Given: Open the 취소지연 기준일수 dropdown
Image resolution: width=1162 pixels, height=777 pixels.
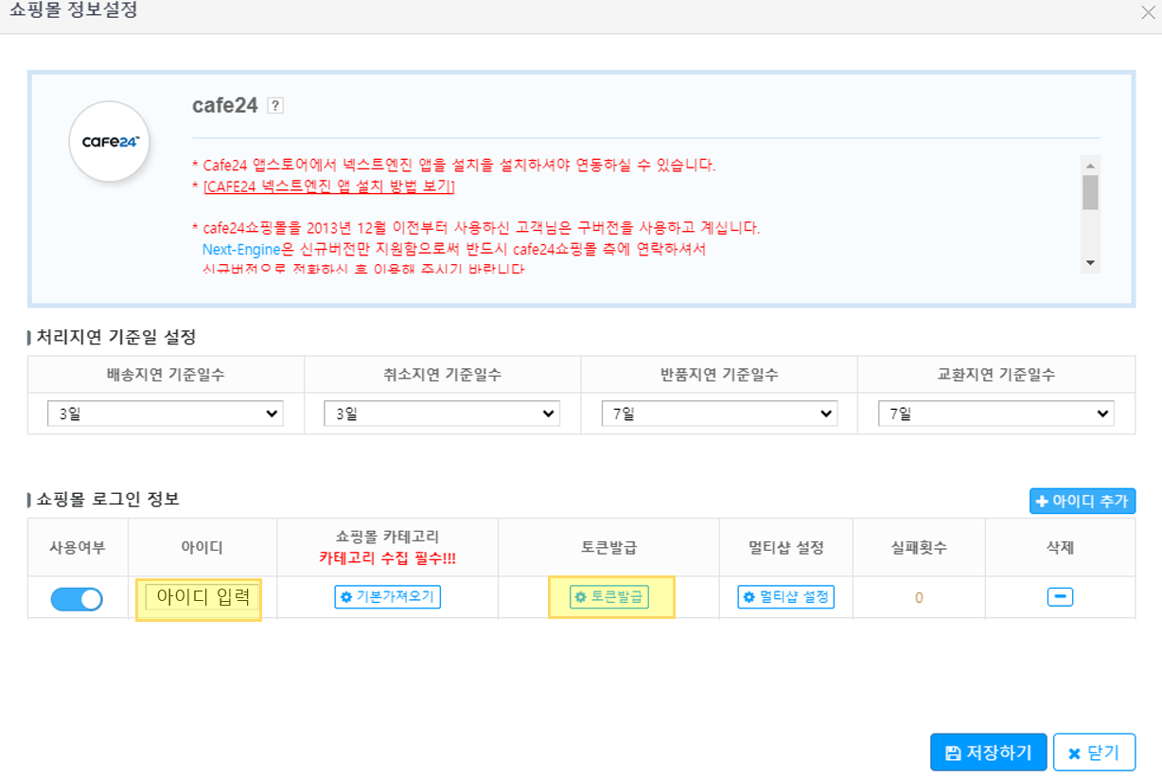Looking at the screenshot, I should (442, 414).
